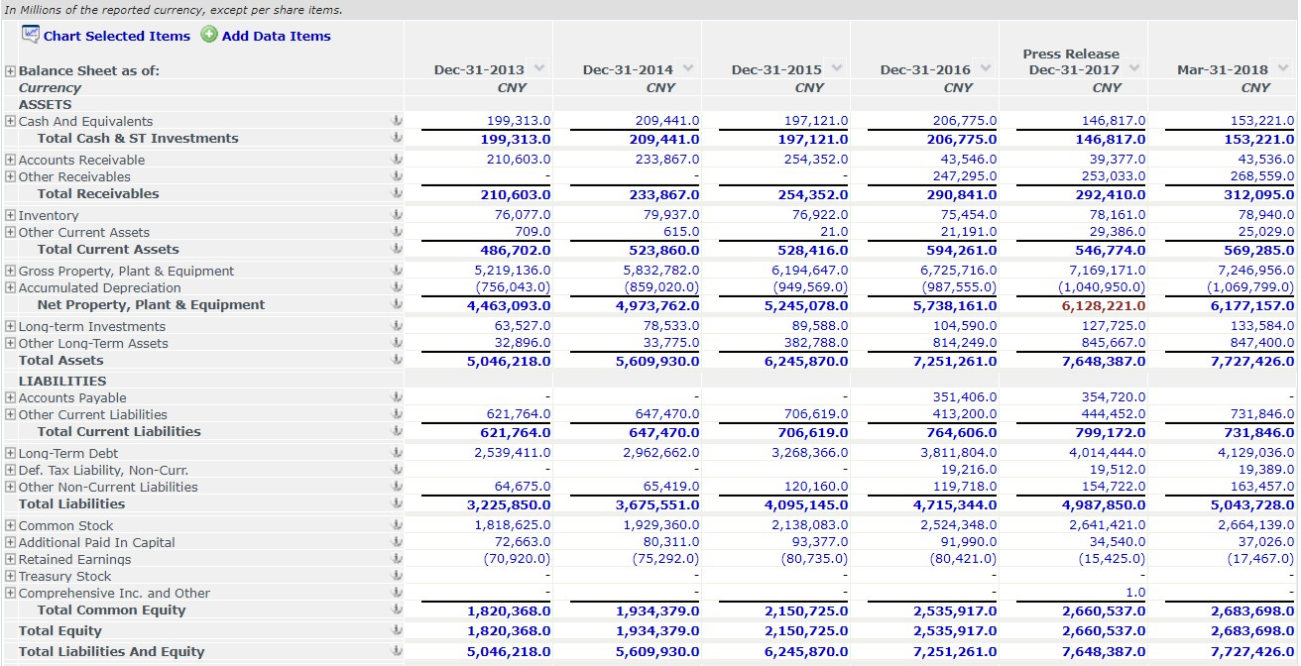The image size is (1301, 666).
Task: Expand the Other Current Liabilities row
Action: click(x=11, y=414)
